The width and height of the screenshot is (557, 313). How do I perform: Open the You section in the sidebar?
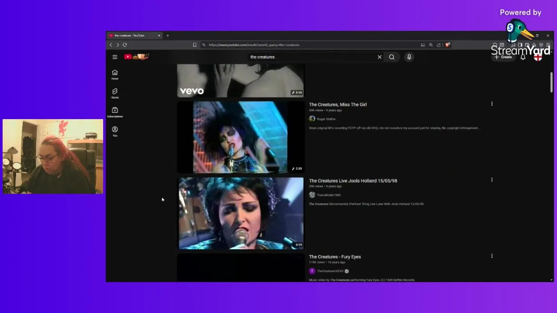pyautogui.click(x=115, y=131)
